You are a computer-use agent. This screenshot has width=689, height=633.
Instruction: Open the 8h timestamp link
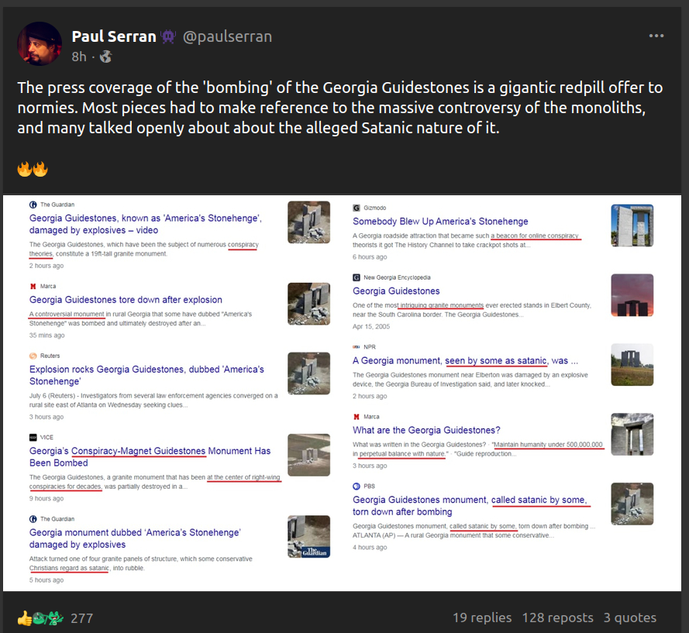pos(79,57)
